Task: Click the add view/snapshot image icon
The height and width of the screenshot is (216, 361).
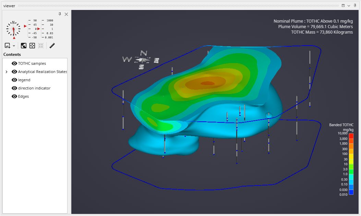Action: click(x=8, y=46)
